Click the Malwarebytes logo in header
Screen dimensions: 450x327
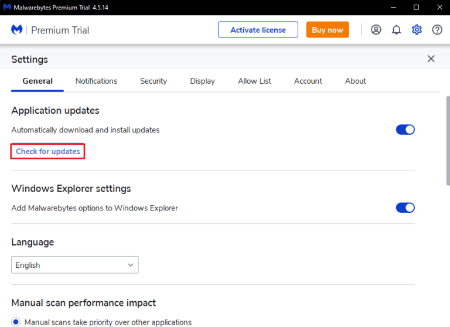[x=17, y=30]
